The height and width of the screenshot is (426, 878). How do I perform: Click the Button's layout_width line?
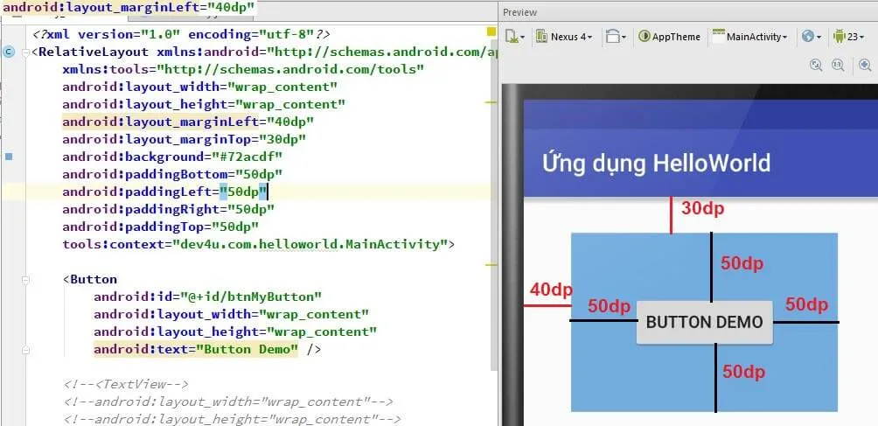(231, 314)
